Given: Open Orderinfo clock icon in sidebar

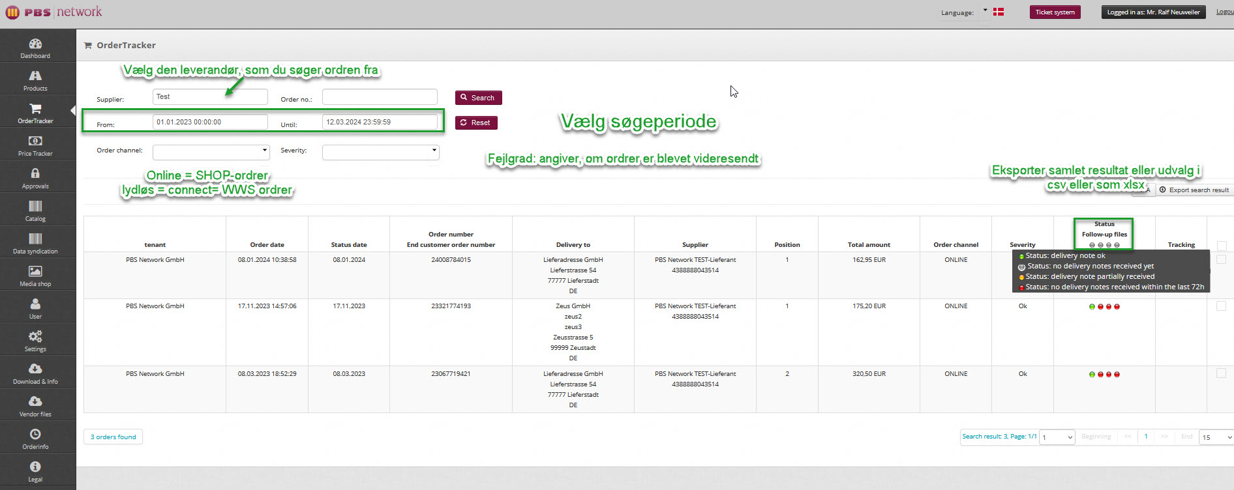Looking at the screenshot, I should [35, 434].
